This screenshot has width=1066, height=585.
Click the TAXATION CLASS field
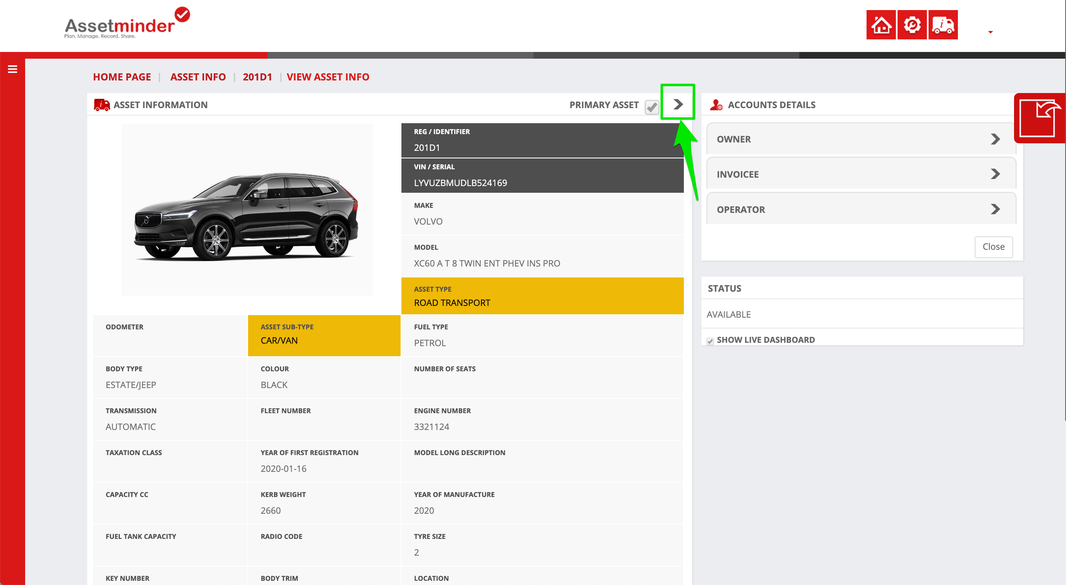170,461
